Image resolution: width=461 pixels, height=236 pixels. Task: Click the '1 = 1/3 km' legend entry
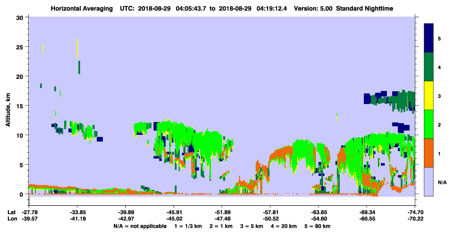[x=188, y=226]
